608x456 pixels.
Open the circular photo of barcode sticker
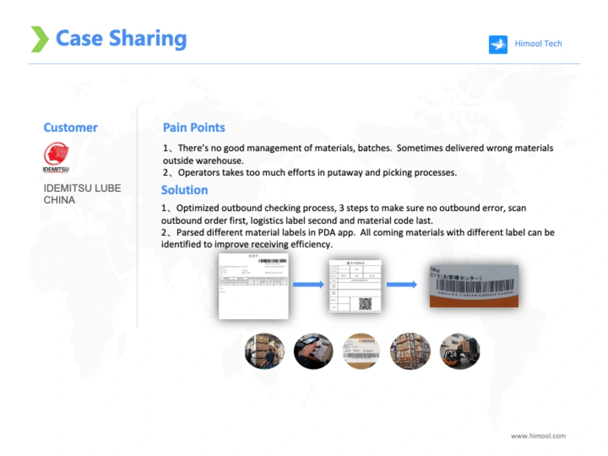pos(361,351)
